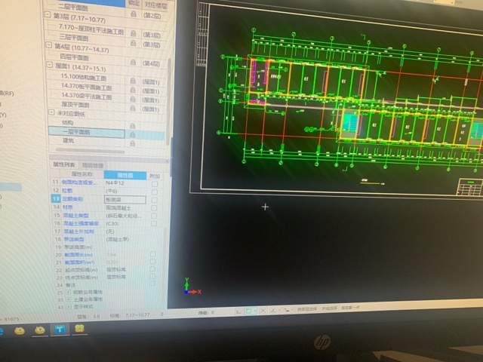483x362 pixels.
Task: Collapse the 屋面1 (14.37~15.1) group
Action: (x=50, y=65)
